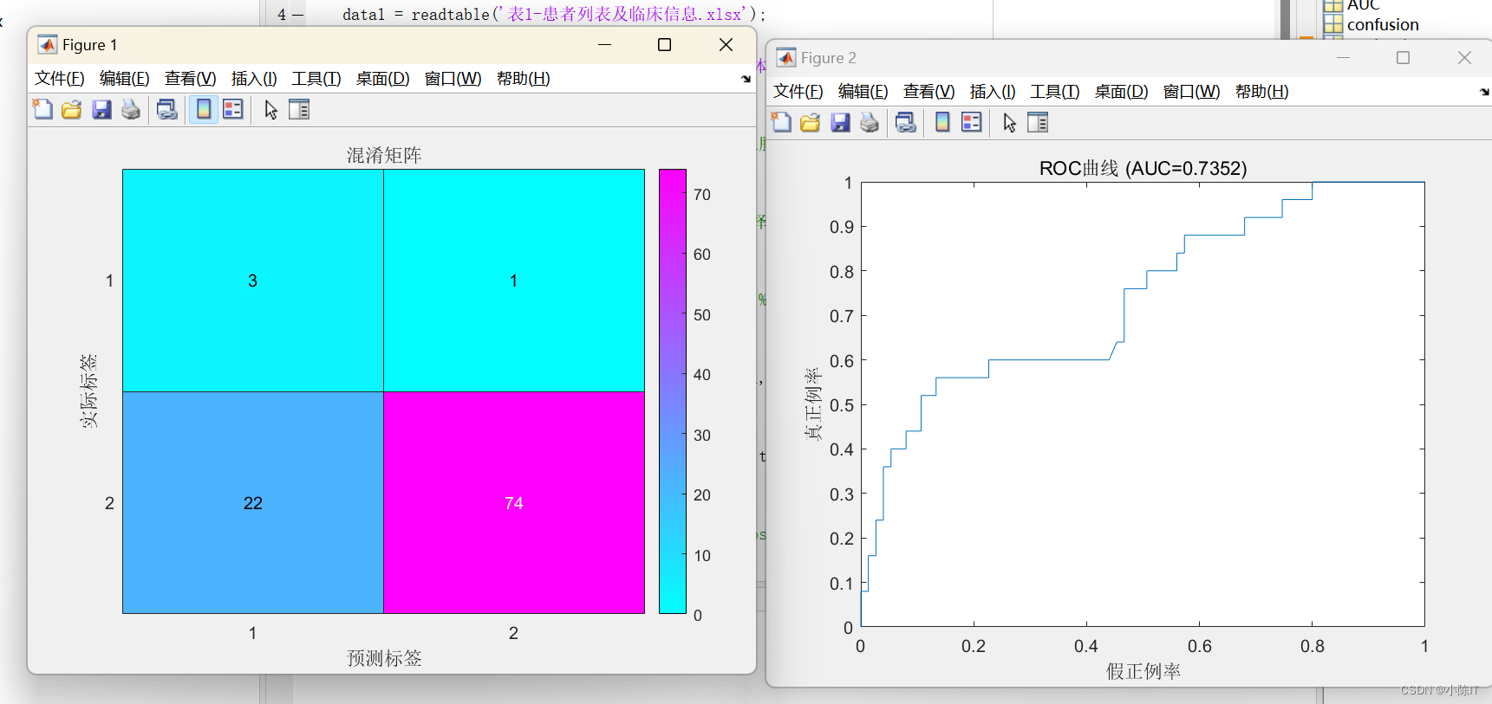Open 文件(F) menu in Figure 2
The height and width of the screenshot is (704, 1492).
click(798, 92)
